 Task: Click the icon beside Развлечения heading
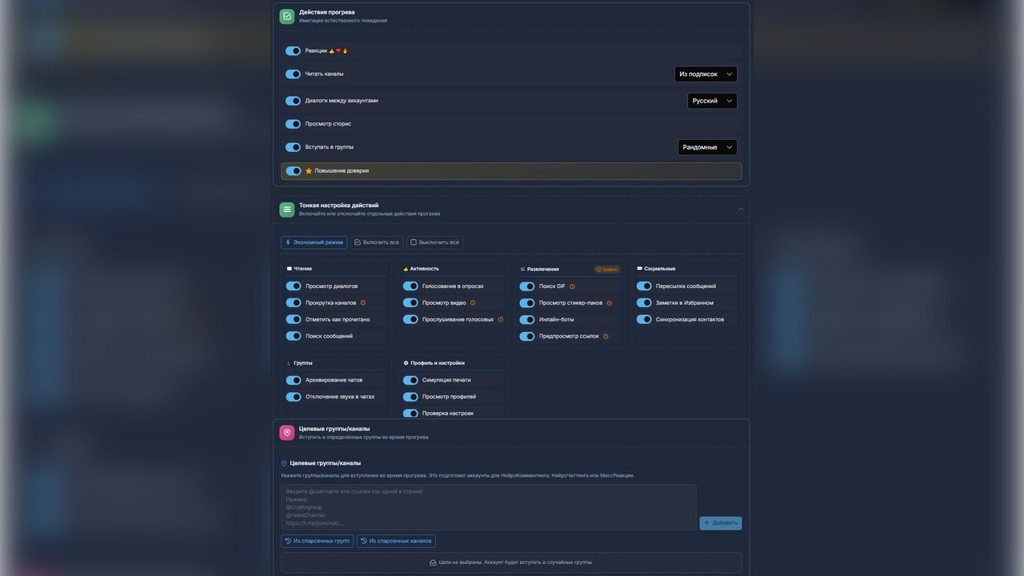coord(522,269)
